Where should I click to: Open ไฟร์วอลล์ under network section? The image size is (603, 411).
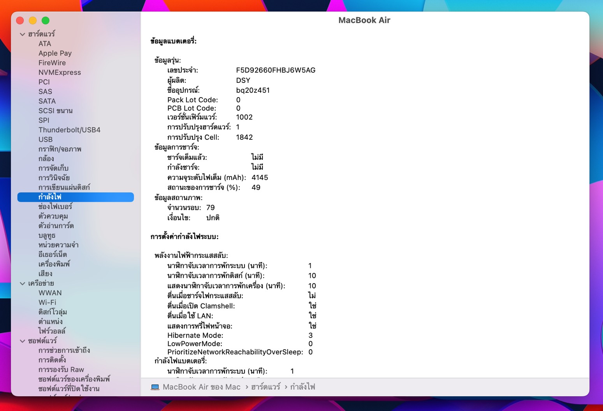click(52, 331)
